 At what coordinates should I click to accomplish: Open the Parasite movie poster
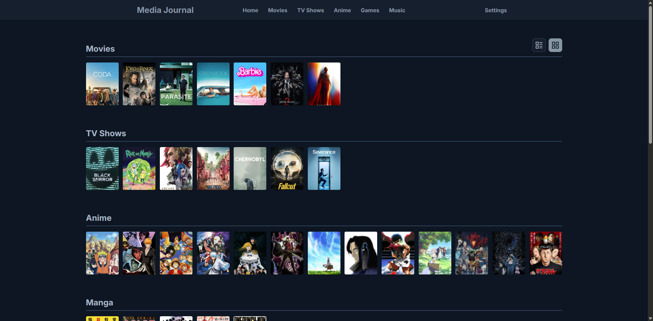176,84
